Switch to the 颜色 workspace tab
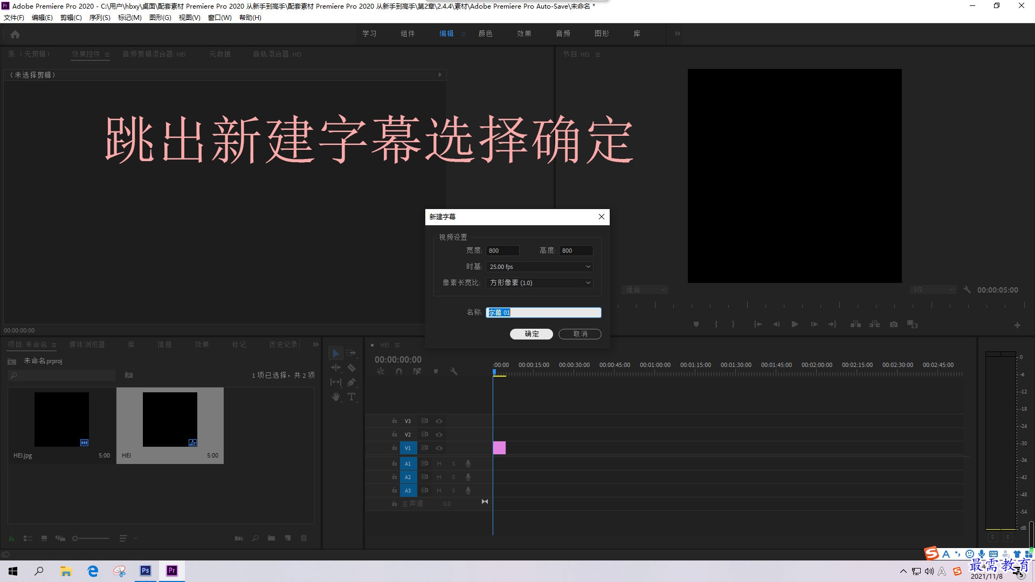 pos(485,33)
